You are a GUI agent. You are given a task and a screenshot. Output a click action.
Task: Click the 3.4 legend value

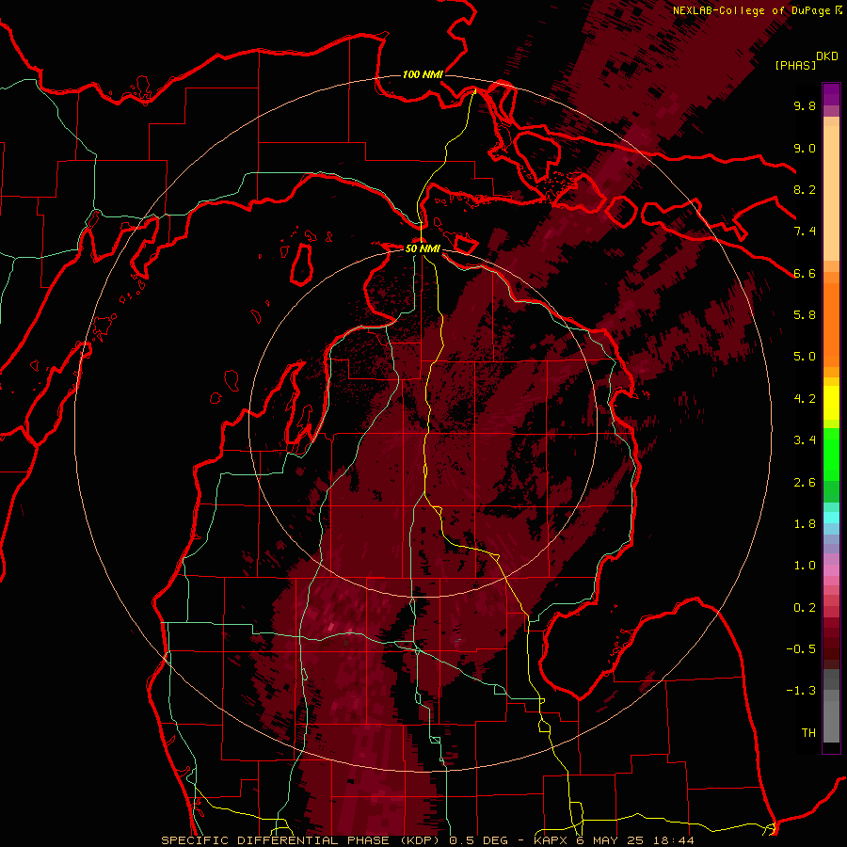(805, 440)
